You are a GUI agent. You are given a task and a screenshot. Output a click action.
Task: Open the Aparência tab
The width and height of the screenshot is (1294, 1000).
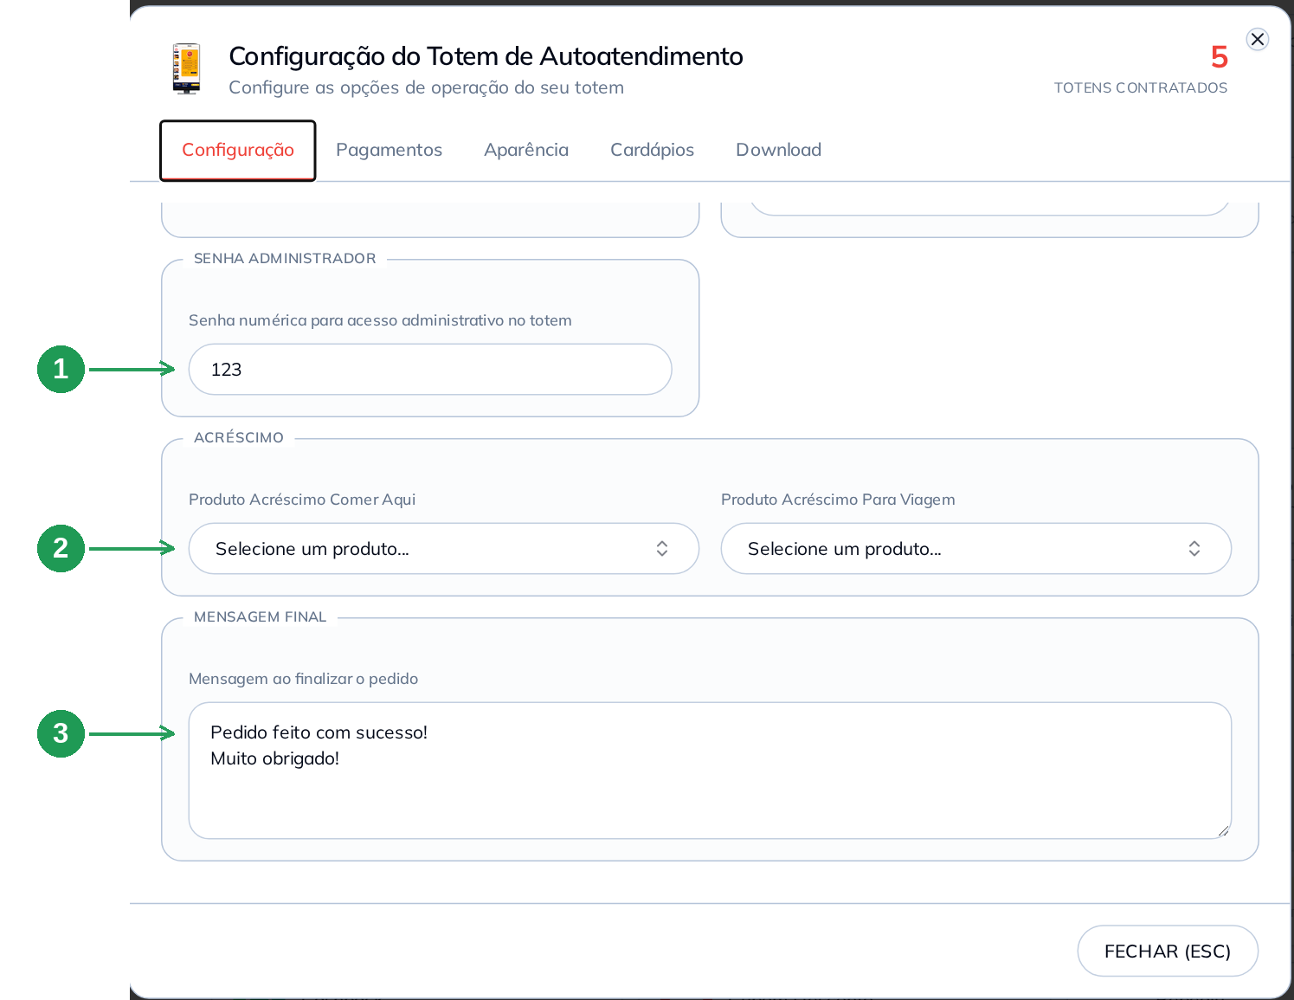point(526,150)
